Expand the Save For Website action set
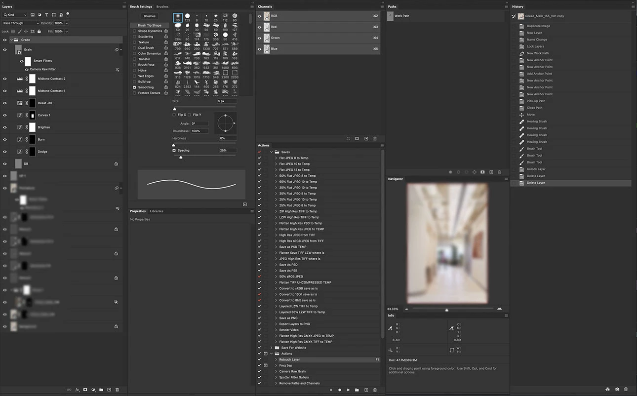 [272, 348]
